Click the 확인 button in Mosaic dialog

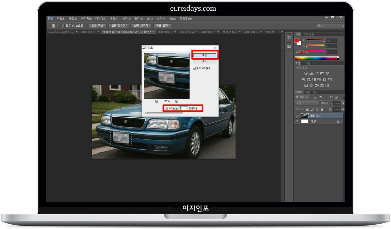point(205,55)
